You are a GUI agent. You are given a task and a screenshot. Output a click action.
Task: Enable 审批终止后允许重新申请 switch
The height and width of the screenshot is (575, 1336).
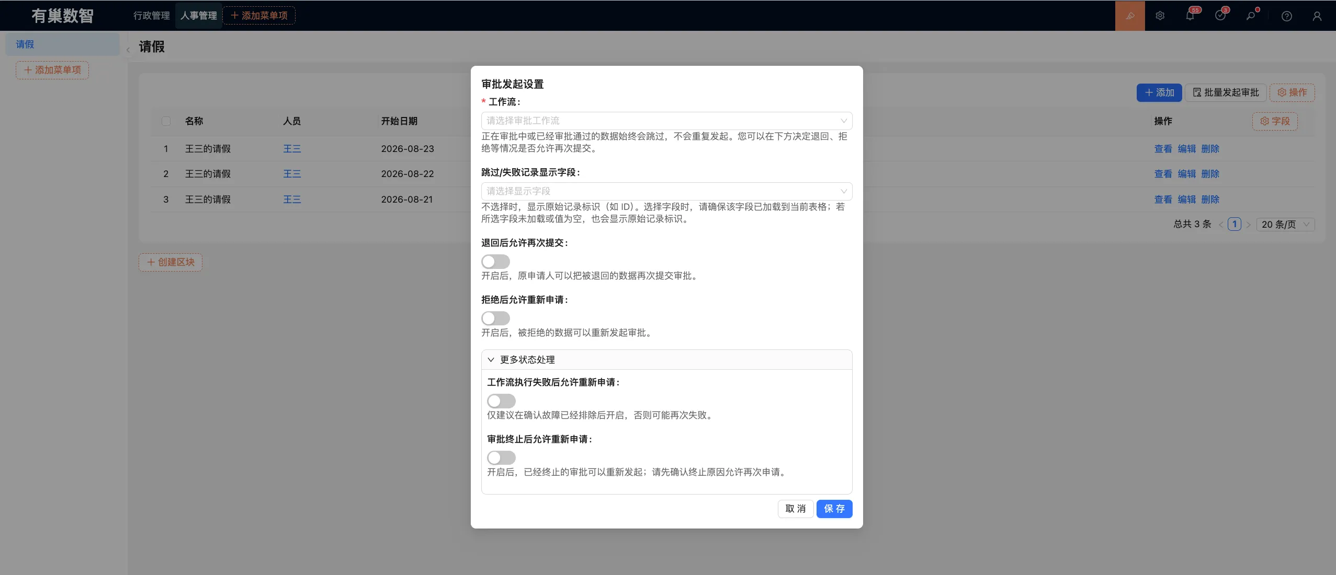point(501,457)
